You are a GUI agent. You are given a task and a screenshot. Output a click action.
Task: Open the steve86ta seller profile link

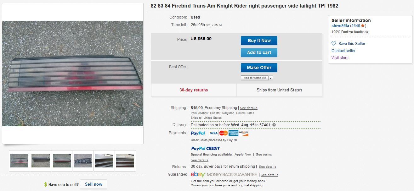[340, 26]
